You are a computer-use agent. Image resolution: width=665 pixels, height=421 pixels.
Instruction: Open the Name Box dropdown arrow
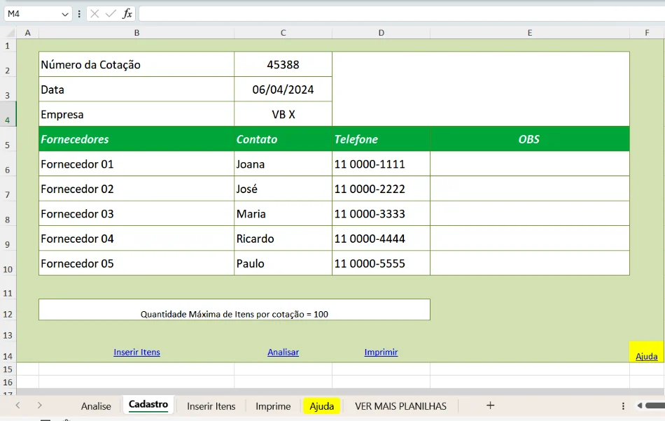point(65,14)
